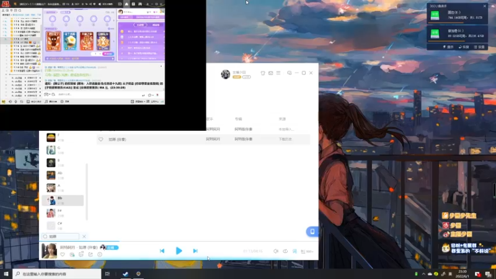Open the skin shop icon in music player header

click(x=263, y=73)
